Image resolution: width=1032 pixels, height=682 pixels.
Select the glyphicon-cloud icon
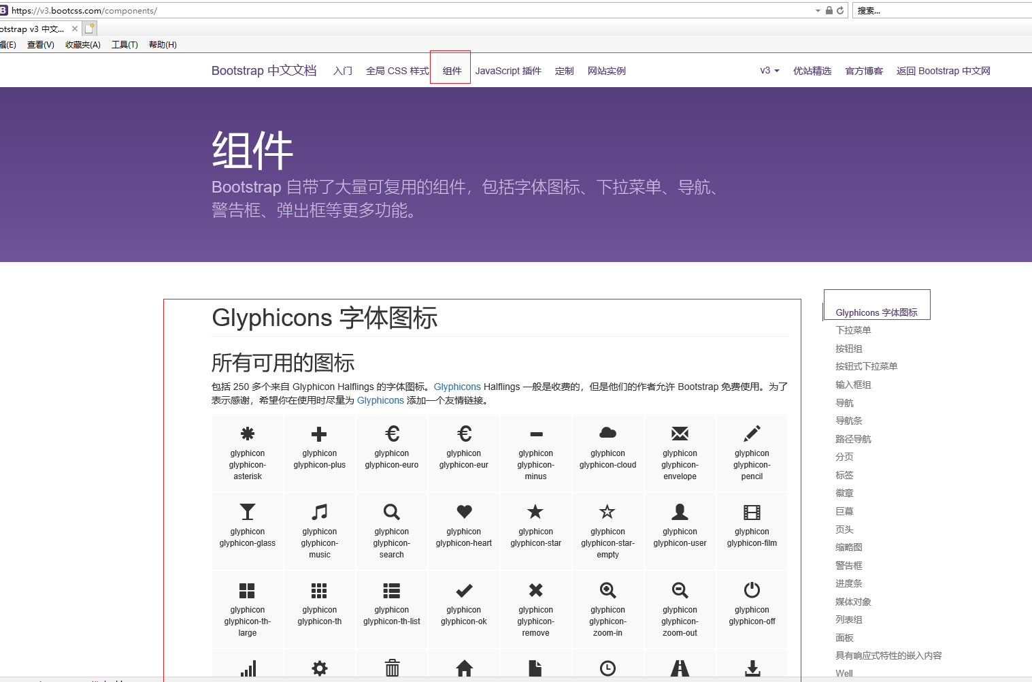click(608, 433)
